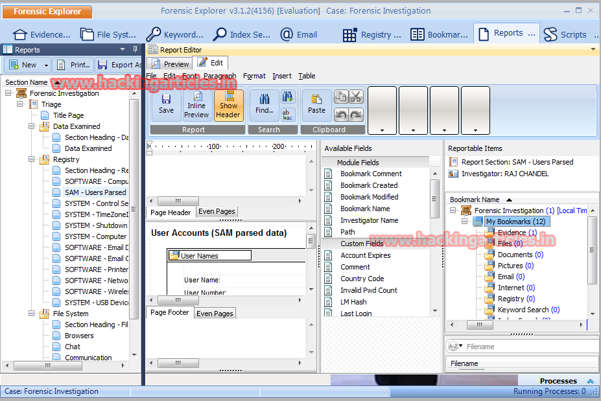
Task: Click the New report button
Action: pyautogui.click(x=23, y=65)
